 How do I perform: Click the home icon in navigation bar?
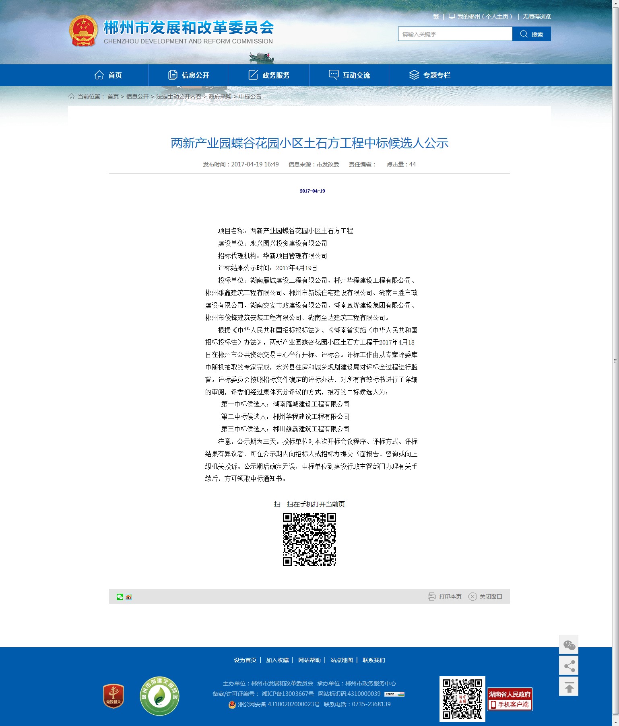pos(99,75)
